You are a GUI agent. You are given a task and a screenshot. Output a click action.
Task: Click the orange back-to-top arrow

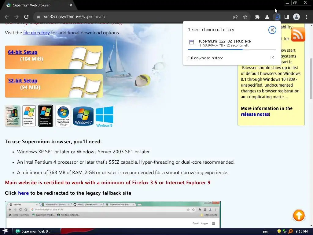(x=299, y=215)
